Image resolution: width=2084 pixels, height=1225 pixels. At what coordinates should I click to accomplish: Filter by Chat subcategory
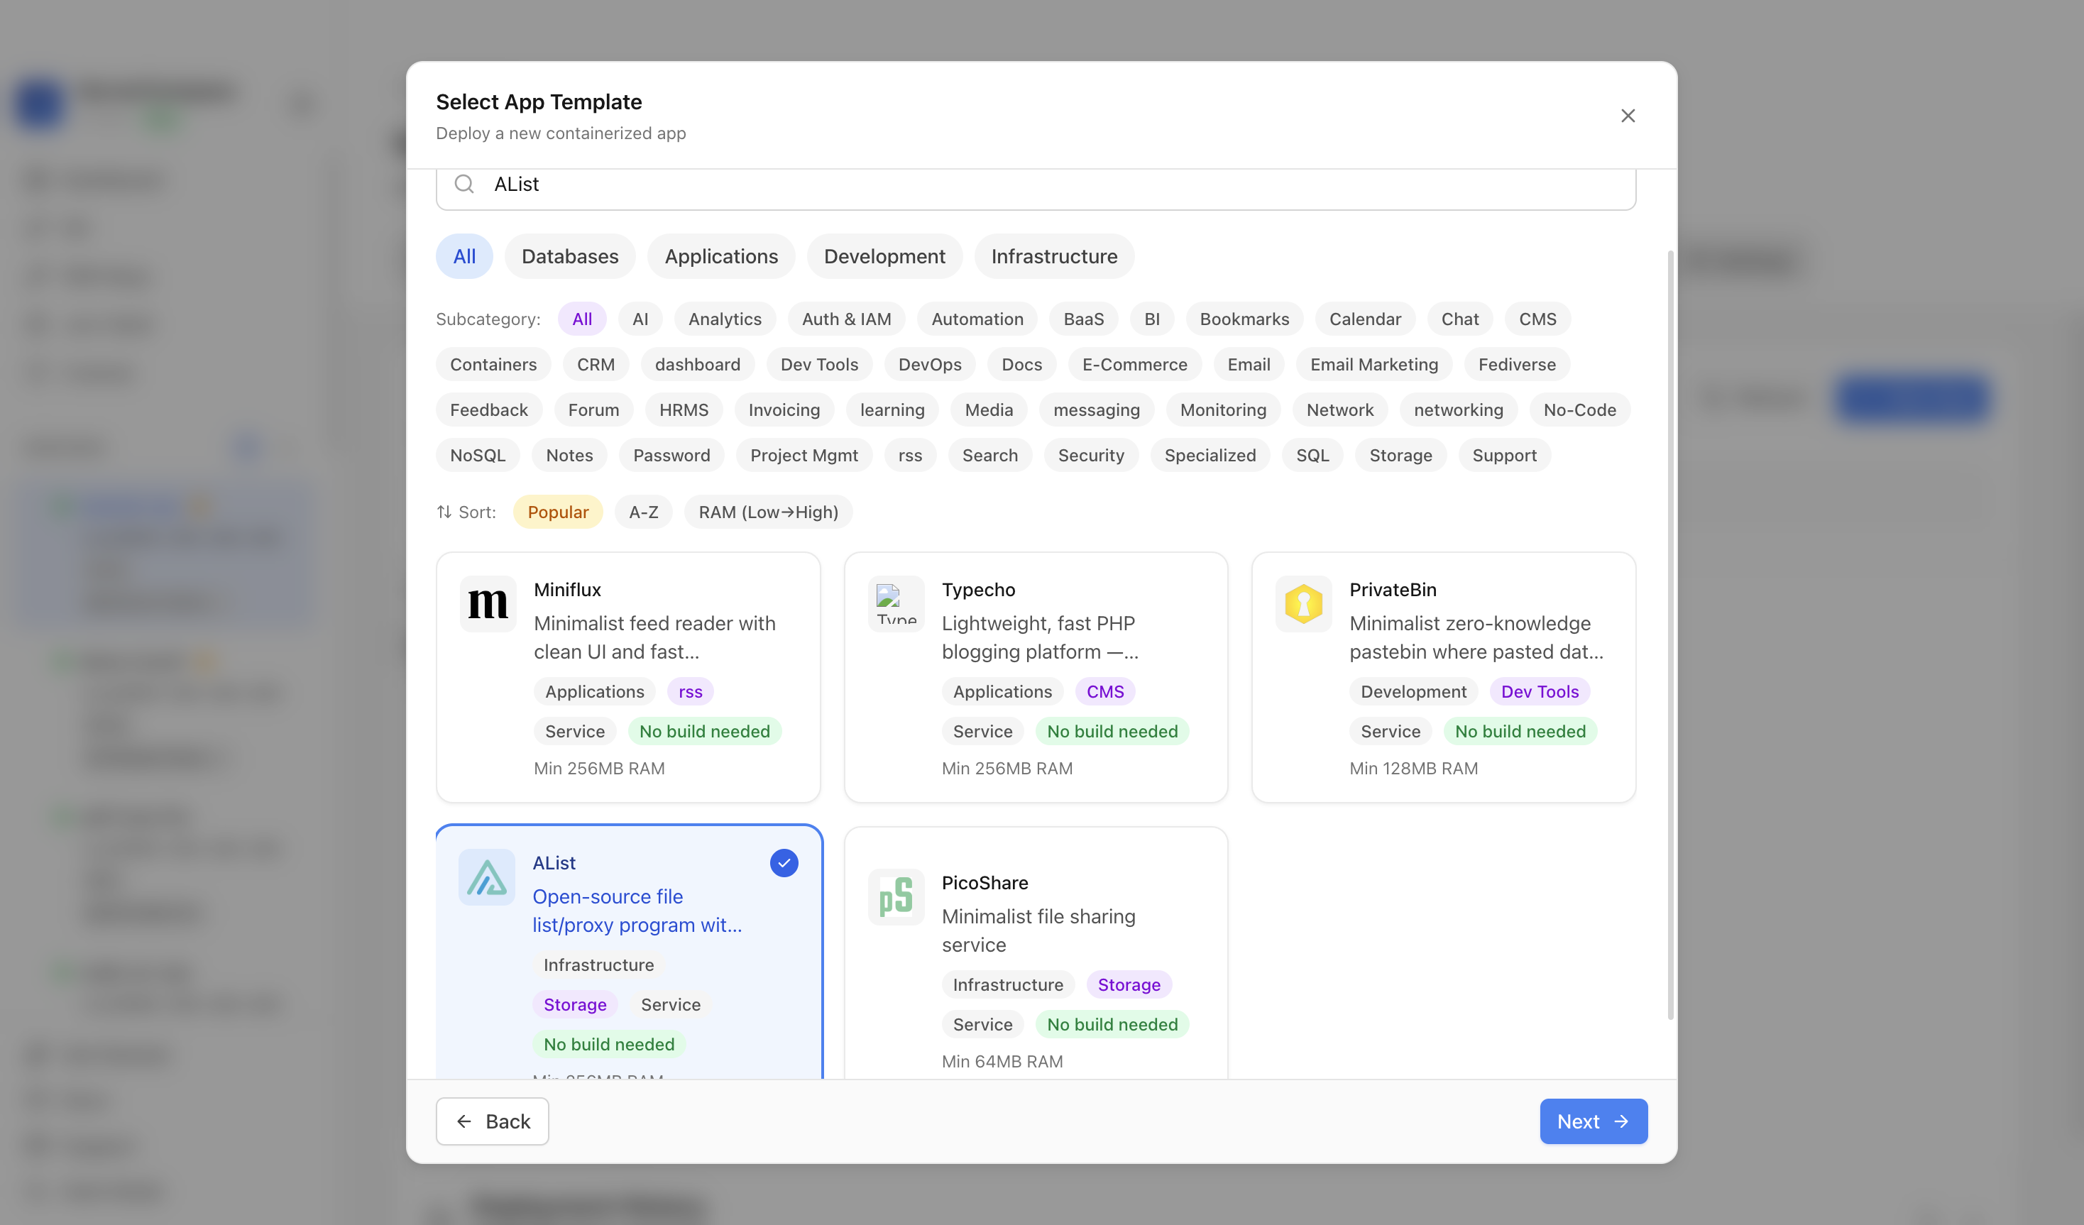coord(1459,319)
